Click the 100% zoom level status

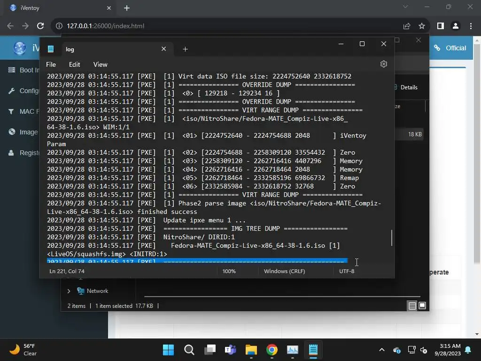(229, 271)
